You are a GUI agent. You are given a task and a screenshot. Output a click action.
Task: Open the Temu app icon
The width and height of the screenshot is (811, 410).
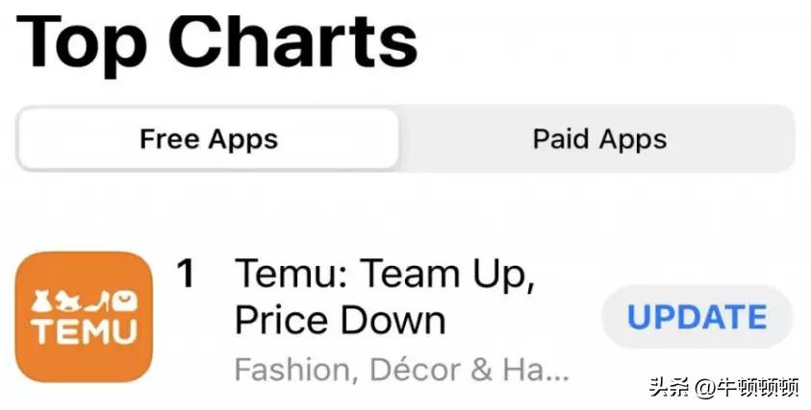point(84,317)
